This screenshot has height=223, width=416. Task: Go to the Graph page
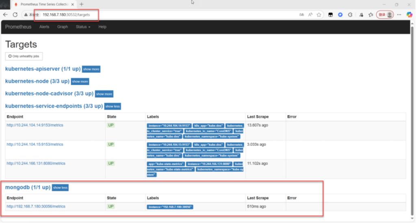63,27
